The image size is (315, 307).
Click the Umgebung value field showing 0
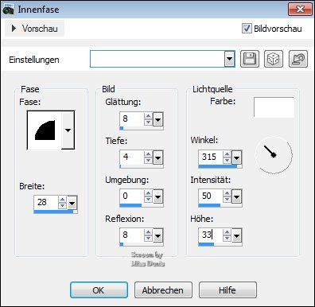132,196
